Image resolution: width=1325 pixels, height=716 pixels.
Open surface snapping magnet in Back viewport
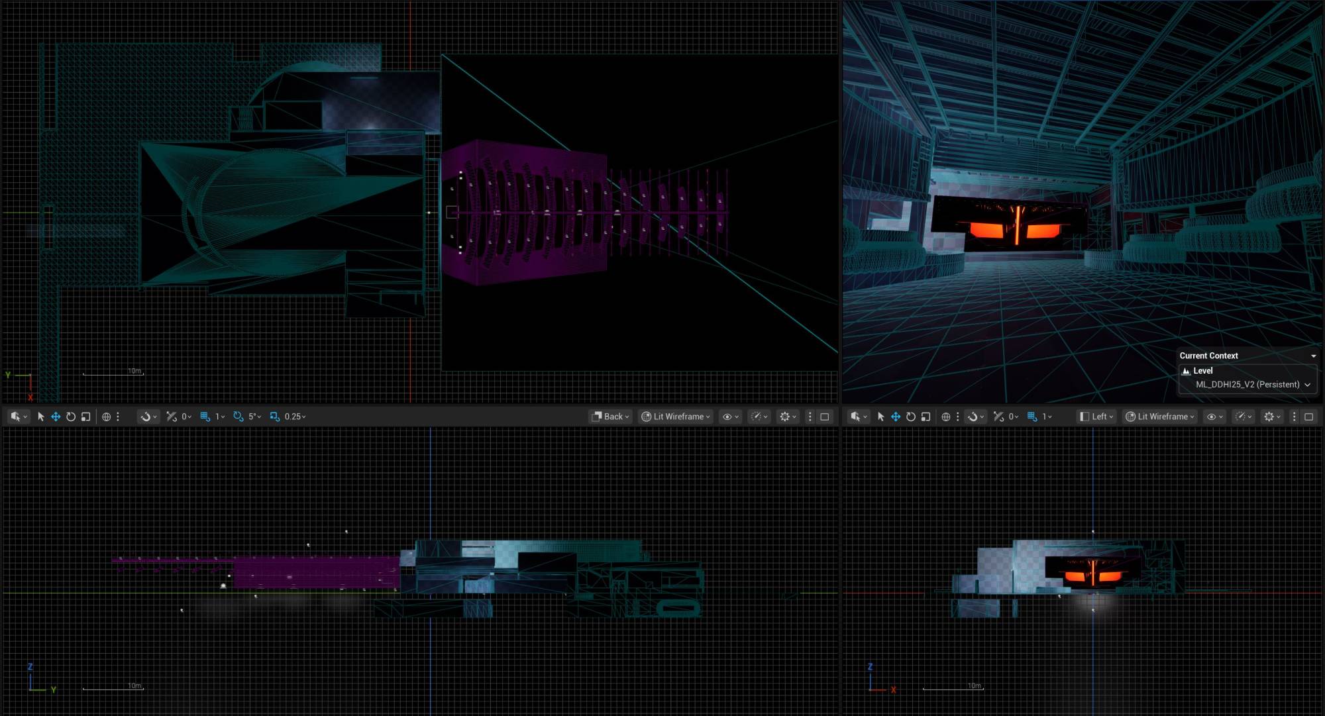147,417
